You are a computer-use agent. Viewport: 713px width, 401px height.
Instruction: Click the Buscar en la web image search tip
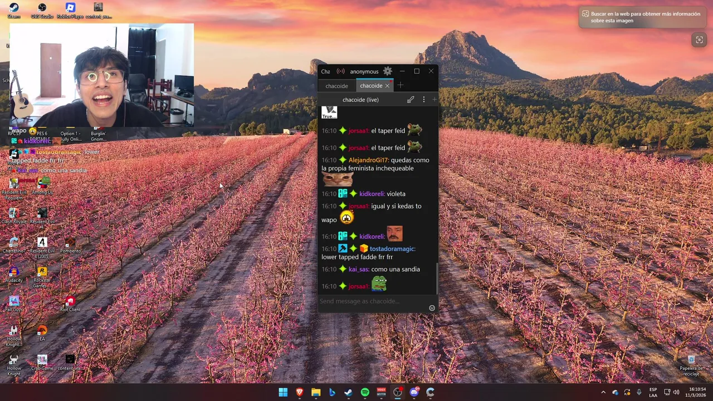coord(642,17)
